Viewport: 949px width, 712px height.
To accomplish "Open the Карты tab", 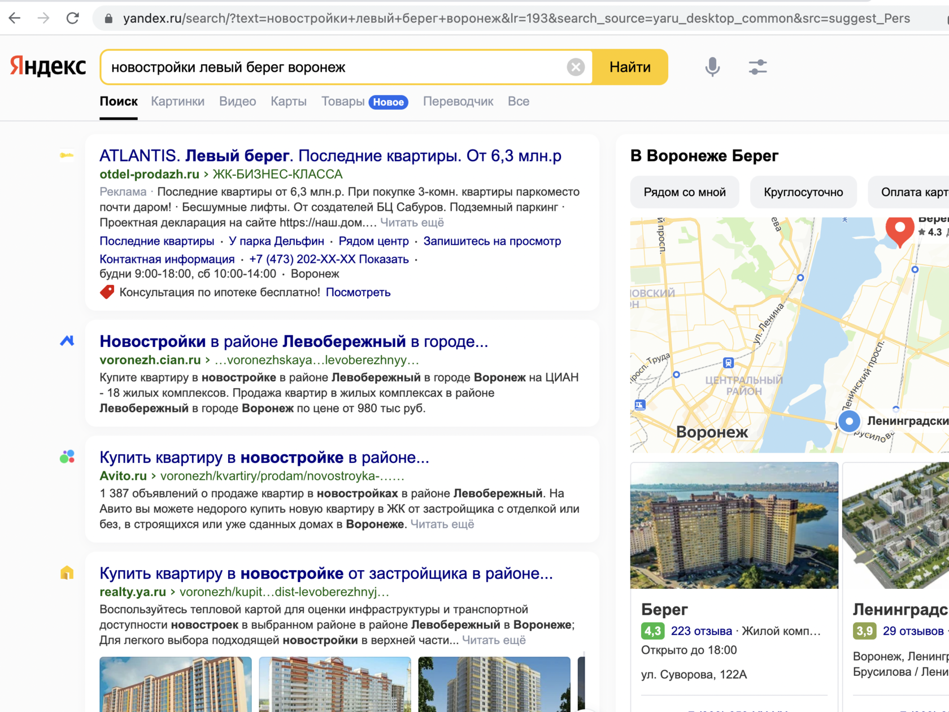I will click(x=289, y=102).
